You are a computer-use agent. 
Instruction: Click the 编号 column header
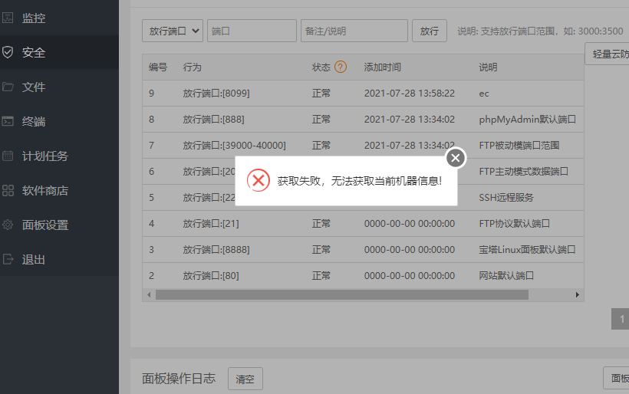158,67
